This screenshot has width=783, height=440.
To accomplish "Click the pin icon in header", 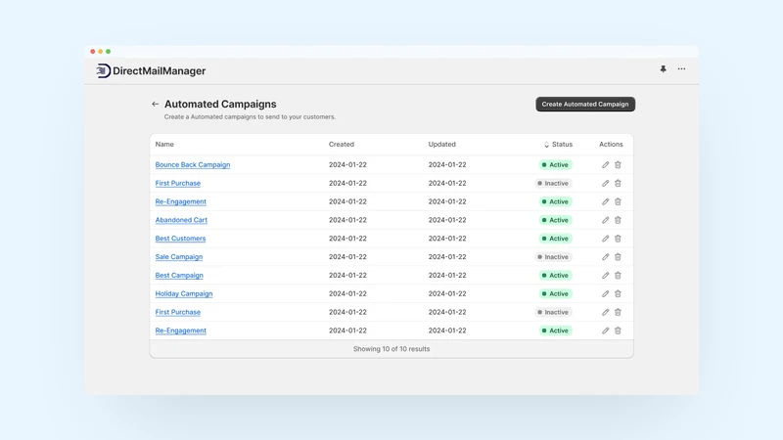I will coord(664,69).
